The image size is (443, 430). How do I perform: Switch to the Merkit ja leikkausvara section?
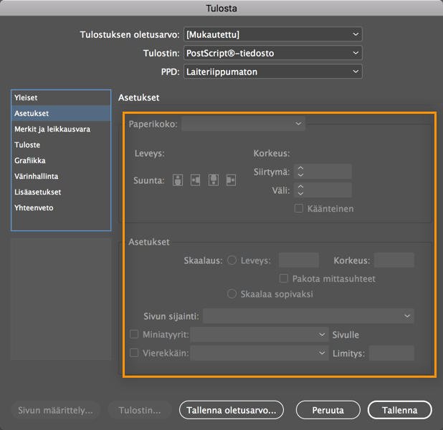pos(52,130)
